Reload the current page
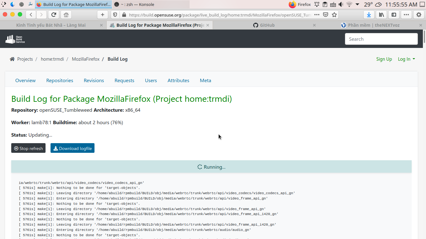This screenshot has width=426, height=239. pyautogui.click(x=54, y=15)
